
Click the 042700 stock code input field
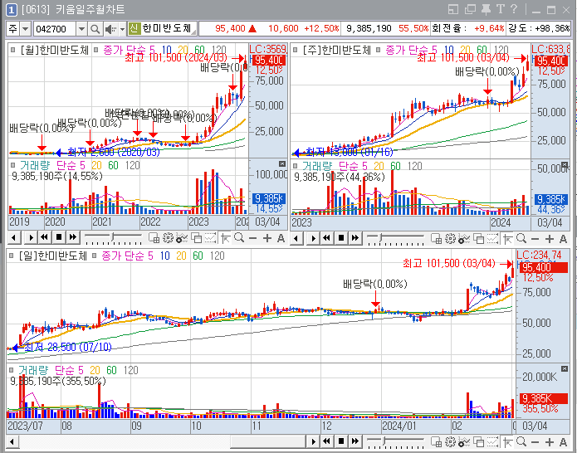coord(55,29)
